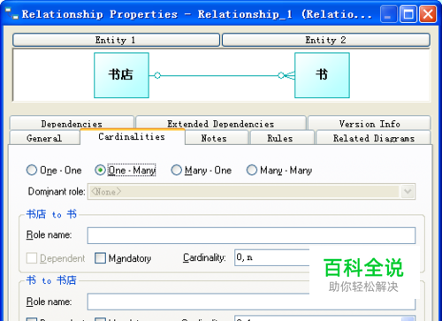This screenshot has width=442, height=321.
Task: Select the 书店 entity box in diagram
Action: tap(121, 75)
